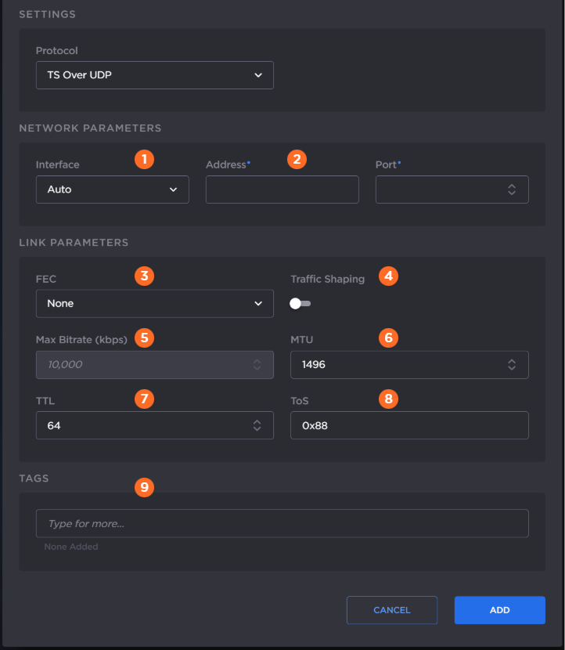Open the Protocol dropdown
Screen dimensions: 565x650
[154, 75]
